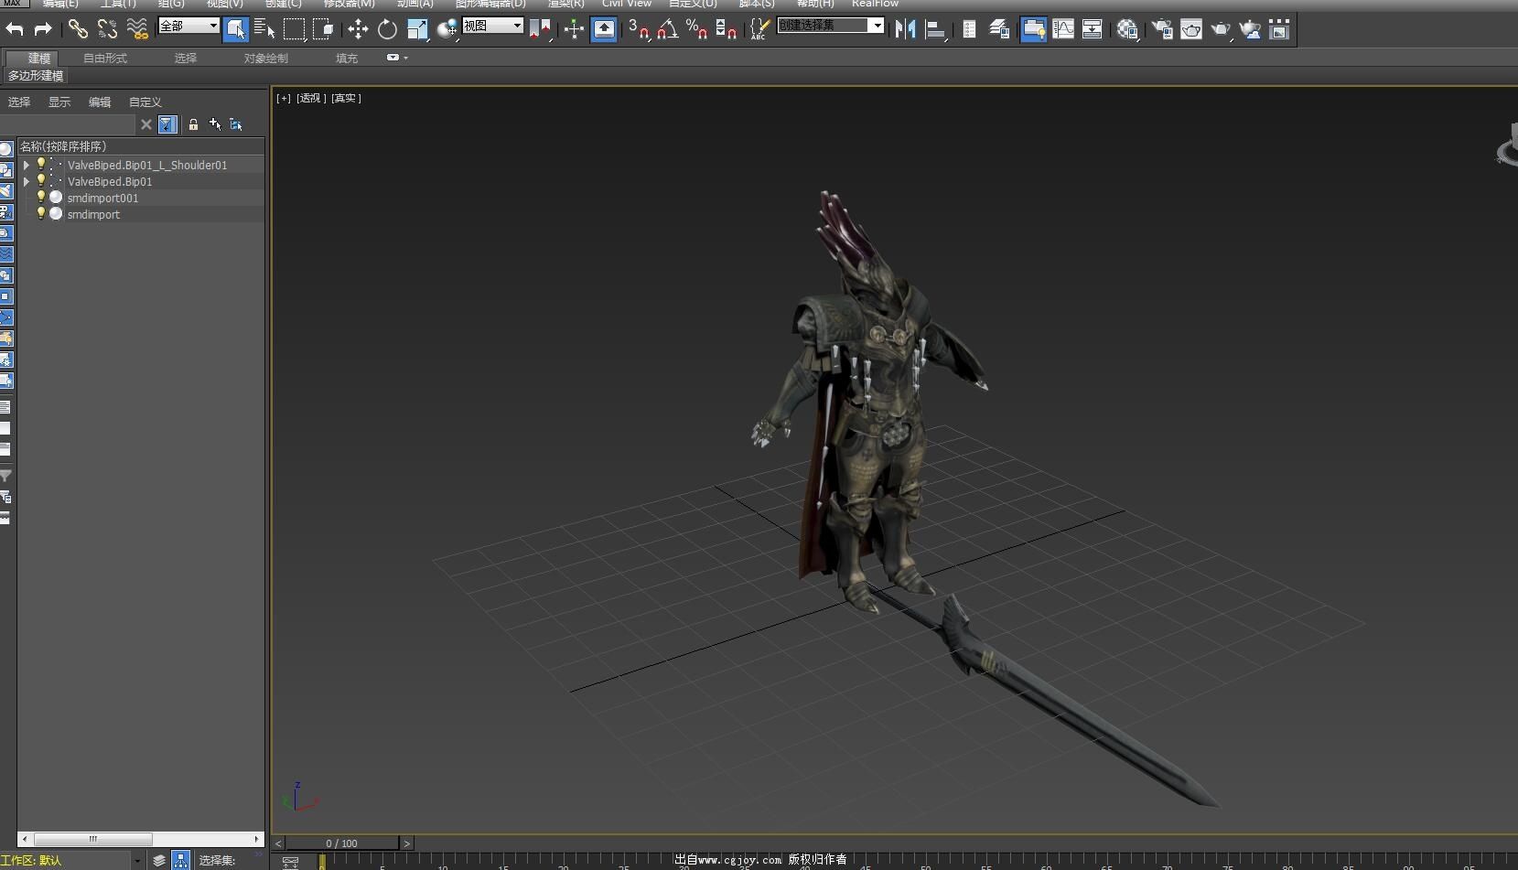Toggle 3D Snaps magnet icon
The width and height of the screenshot is (1518, 870).
coord(639,29)
